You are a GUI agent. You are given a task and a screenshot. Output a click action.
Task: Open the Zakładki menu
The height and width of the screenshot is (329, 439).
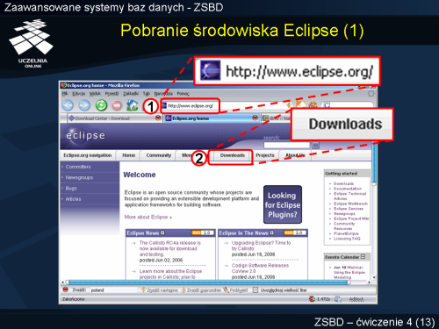[x=131, y=94]
